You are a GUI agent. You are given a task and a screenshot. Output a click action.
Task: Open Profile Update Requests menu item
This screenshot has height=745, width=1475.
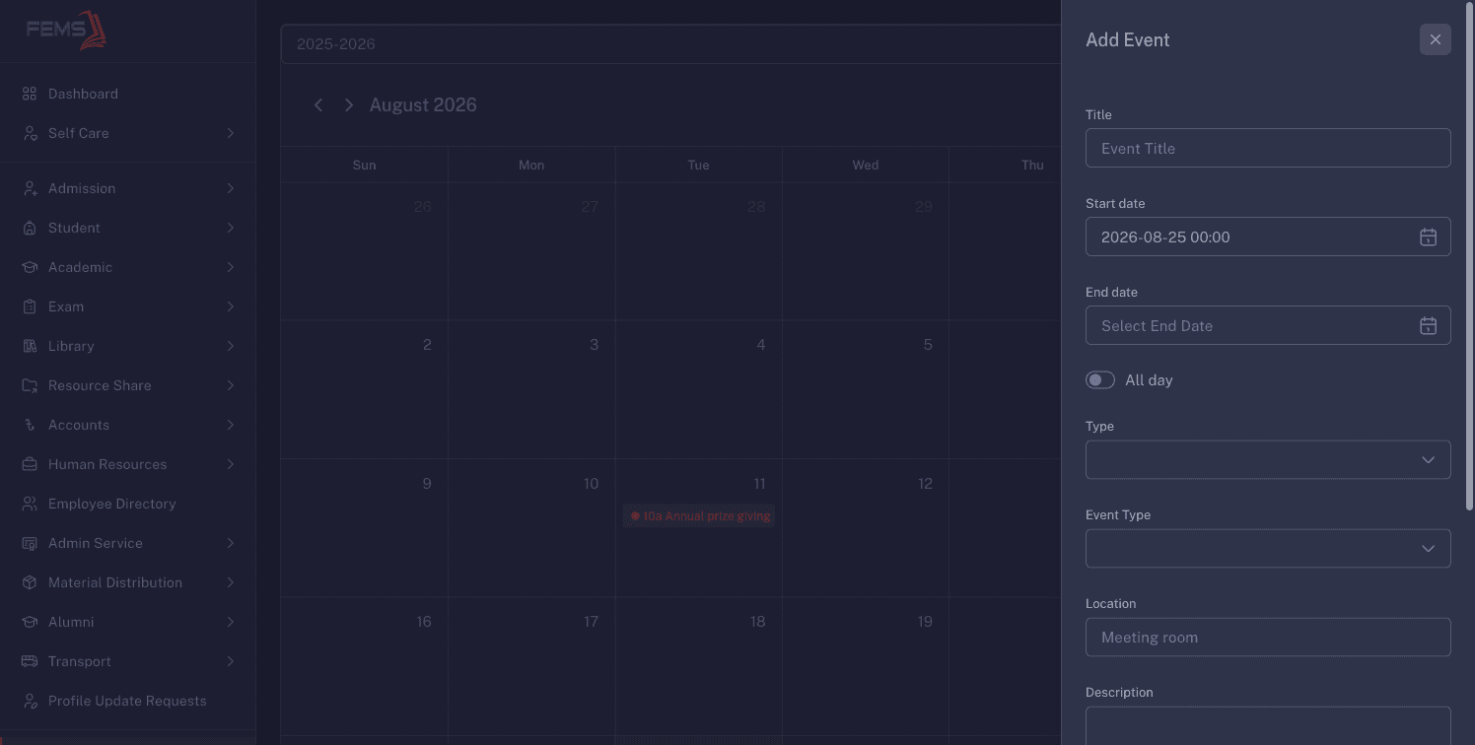pyautogui.click(x=127, y=701)
